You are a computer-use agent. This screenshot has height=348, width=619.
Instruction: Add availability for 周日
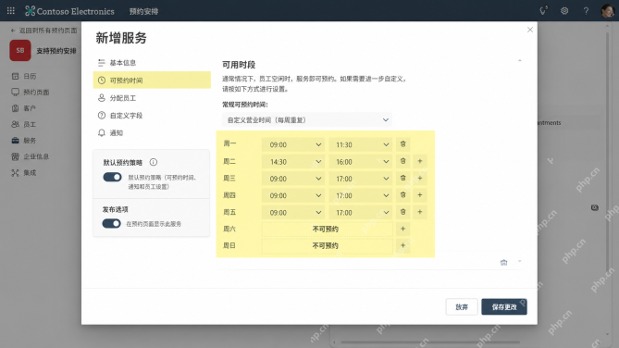[403, 245]
